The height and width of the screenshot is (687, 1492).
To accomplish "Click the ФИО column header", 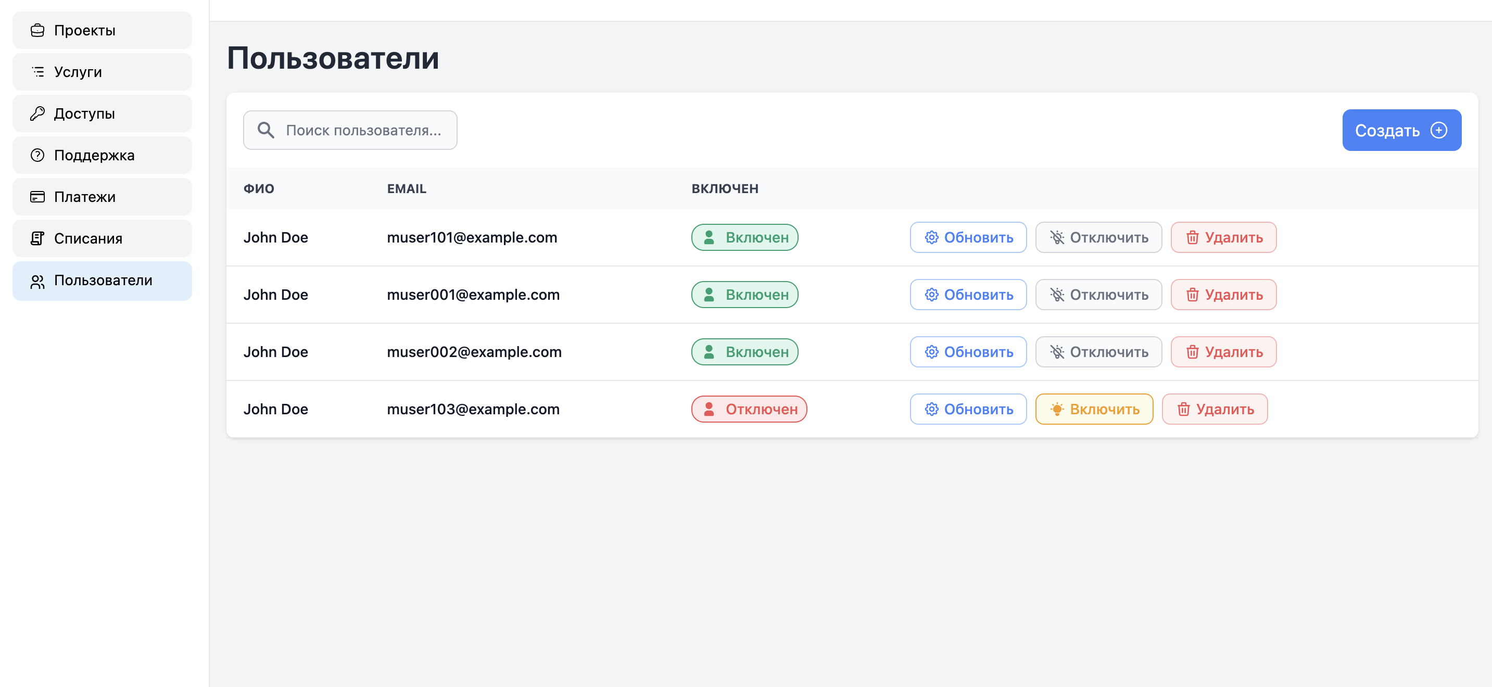I will [x=258, y=189].
